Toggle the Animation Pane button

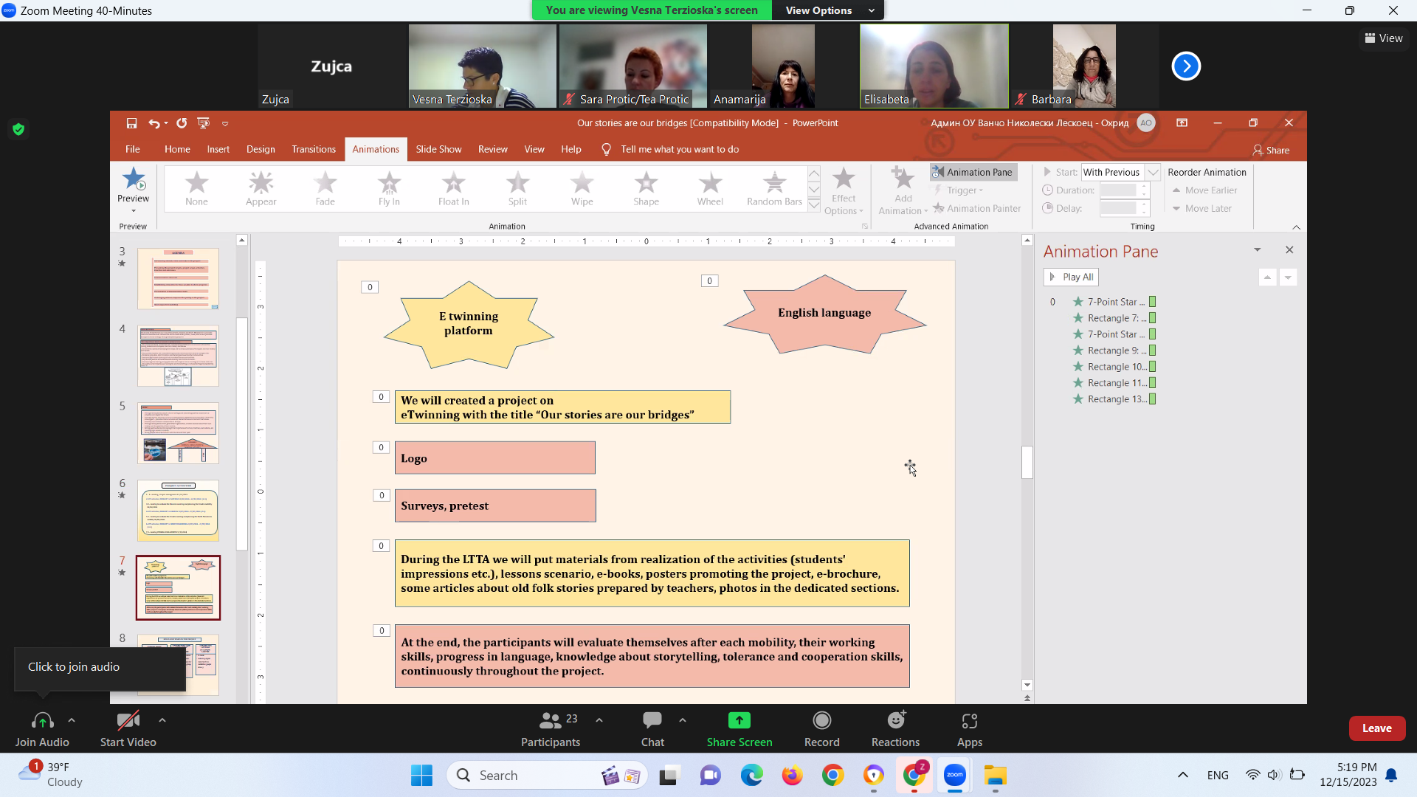tap(973, 172)
